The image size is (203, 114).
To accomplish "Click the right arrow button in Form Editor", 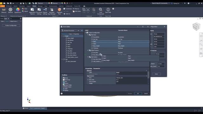I will [82, 31].
